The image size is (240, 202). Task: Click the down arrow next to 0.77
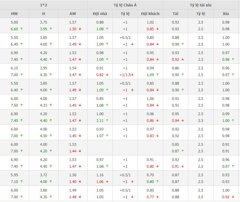[x=157, y=197]
